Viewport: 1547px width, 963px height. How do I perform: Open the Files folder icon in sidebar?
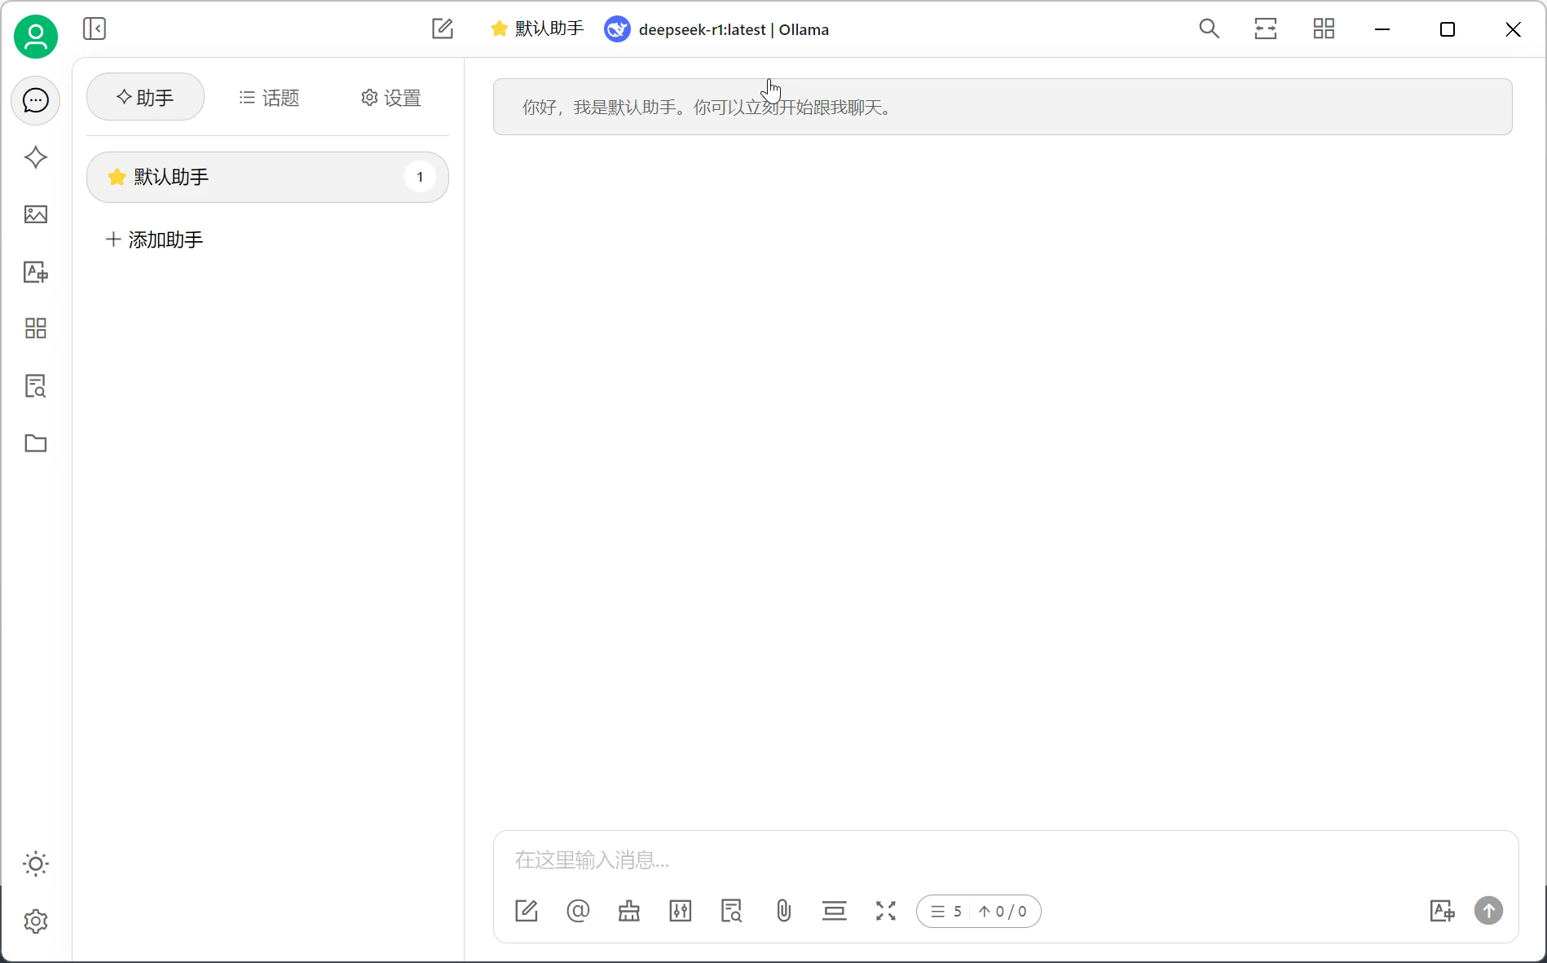tap(36, 443)
